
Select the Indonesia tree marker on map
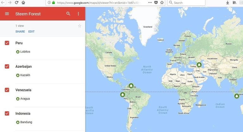pyautogui.click(x=236, y=96)
